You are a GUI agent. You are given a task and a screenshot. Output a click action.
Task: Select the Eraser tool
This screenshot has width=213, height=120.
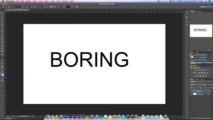coord(2,42)
